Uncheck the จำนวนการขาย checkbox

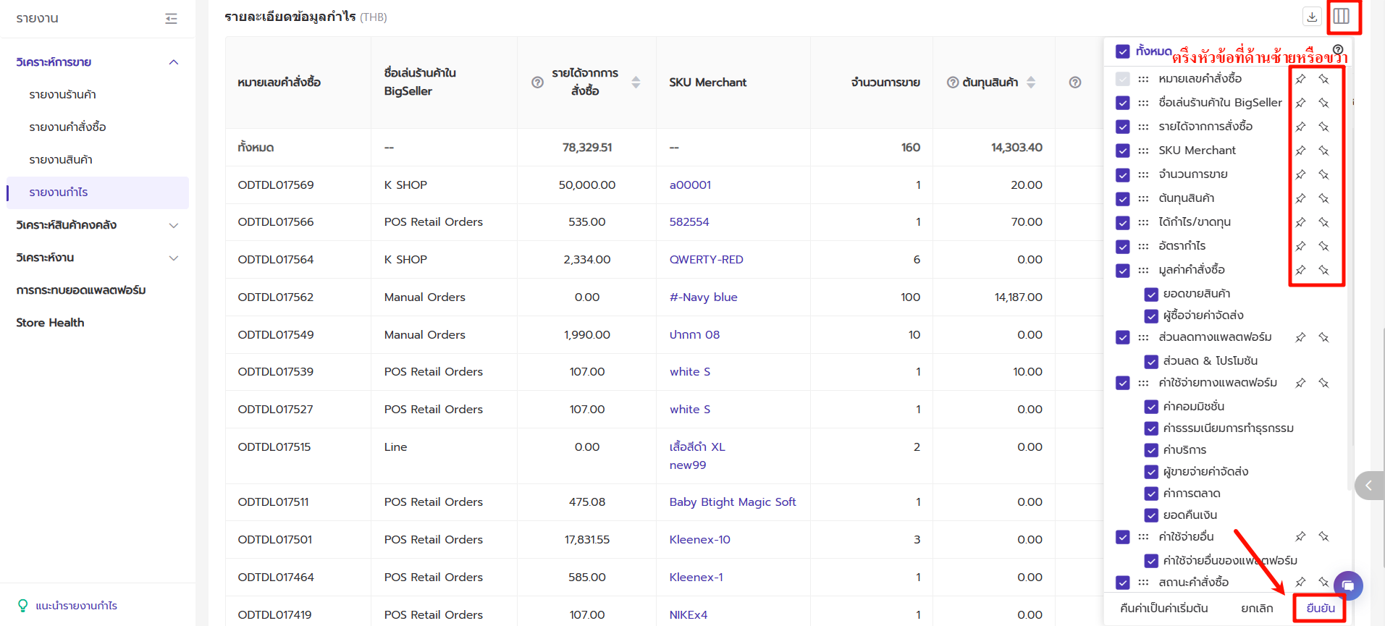pyautogui.click(x=1122, y=174)
